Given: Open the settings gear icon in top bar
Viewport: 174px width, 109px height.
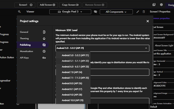Looking at the screenshot, I should click(x=161, y=5).
